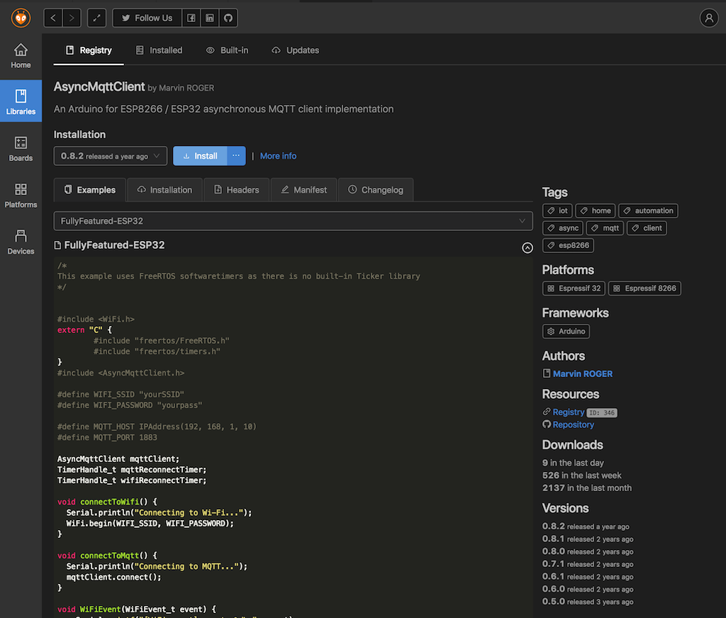Open the Espressif 8266 platform
726x618 pixels.
(644, 288)
